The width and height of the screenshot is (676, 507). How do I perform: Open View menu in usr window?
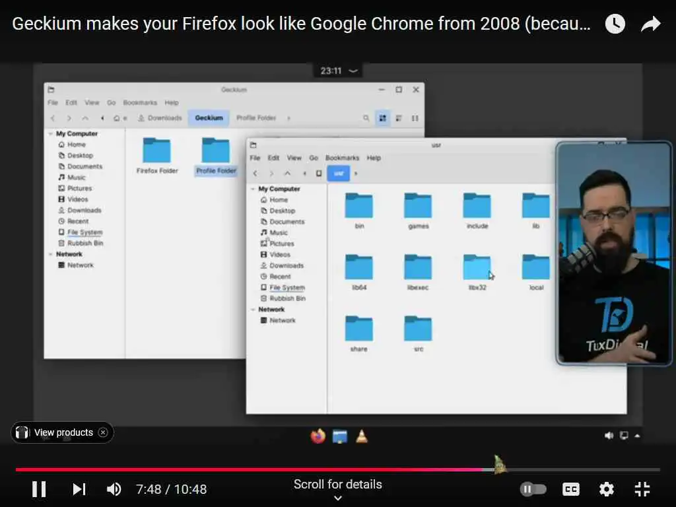[294, 158]
